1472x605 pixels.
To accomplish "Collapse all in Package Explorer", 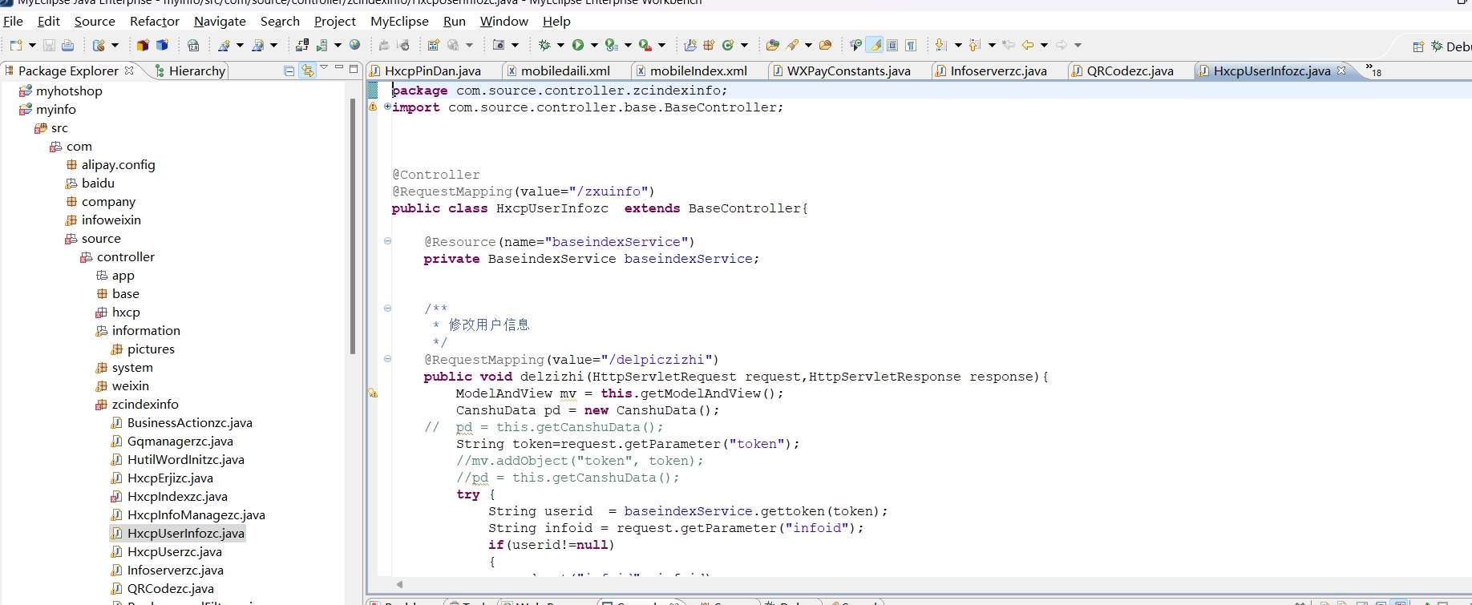I will (x=289, y=71).
